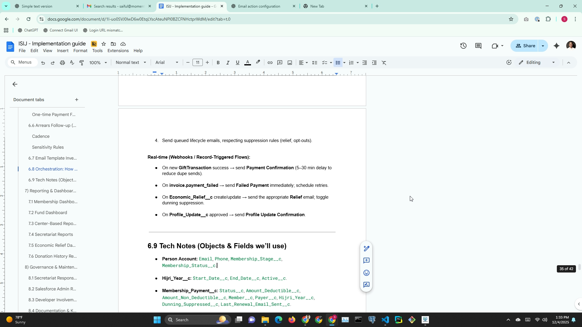Click the Insert link icon
582x327 pixels.
click(x=270, y=63)
